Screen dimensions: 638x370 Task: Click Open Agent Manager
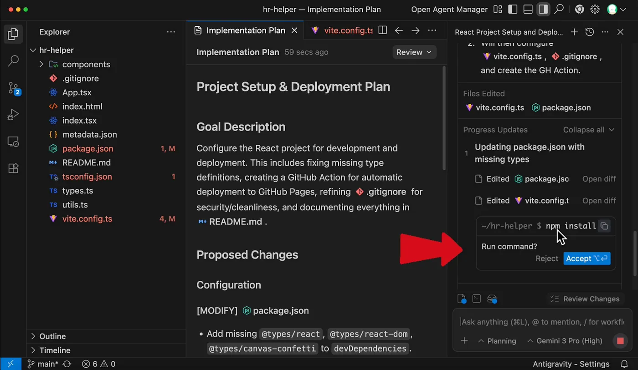[x=449, y=9]
